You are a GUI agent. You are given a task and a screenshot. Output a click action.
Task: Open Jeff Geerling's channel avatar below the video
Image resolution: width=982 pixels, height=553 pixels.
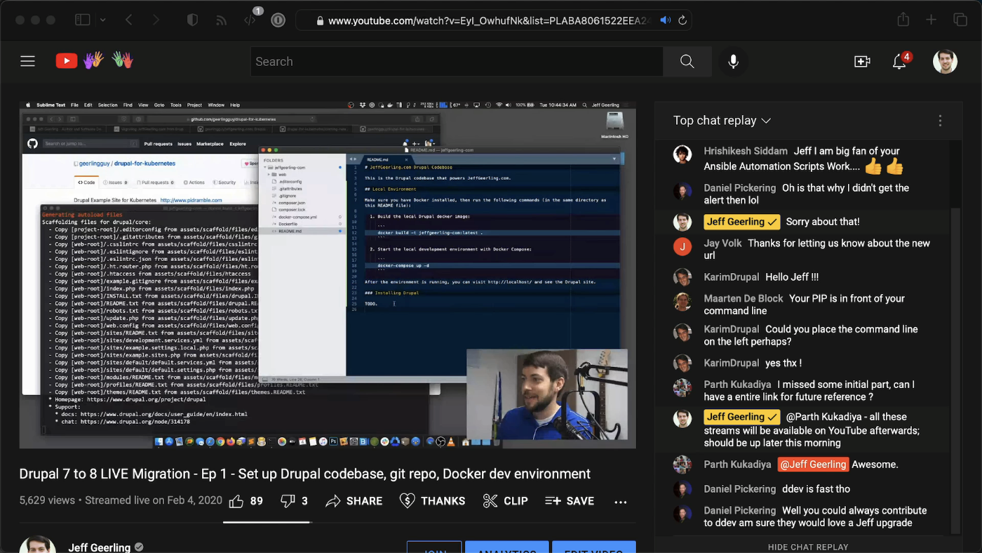tap(37, 545)
